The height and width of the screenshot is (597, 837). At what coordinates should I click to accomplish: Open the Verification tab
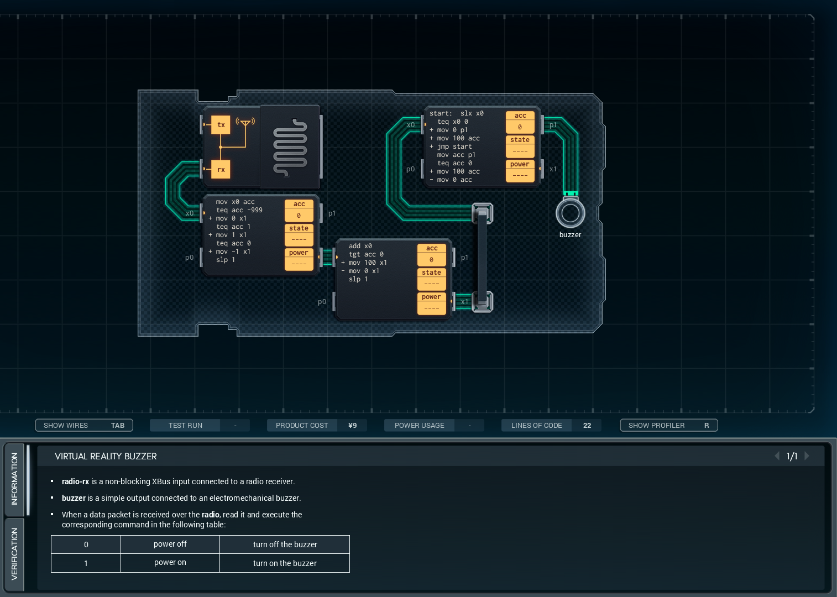tap(14, 553)
